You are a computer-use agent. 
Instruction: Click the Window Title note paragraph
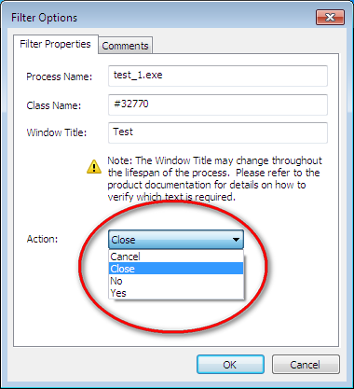click(214, 179)
